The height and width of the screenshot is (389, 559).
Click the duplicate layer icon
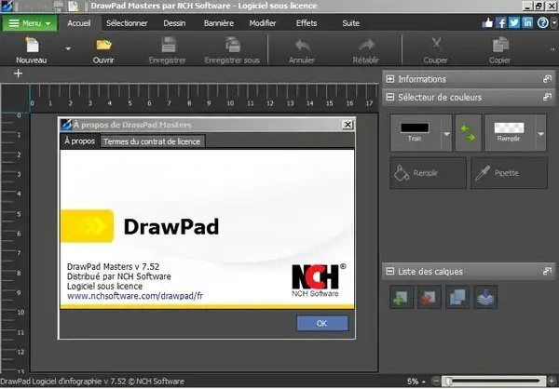pos(458,297)
